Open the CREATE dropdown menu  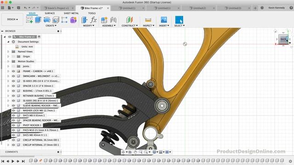pos(51,26)
